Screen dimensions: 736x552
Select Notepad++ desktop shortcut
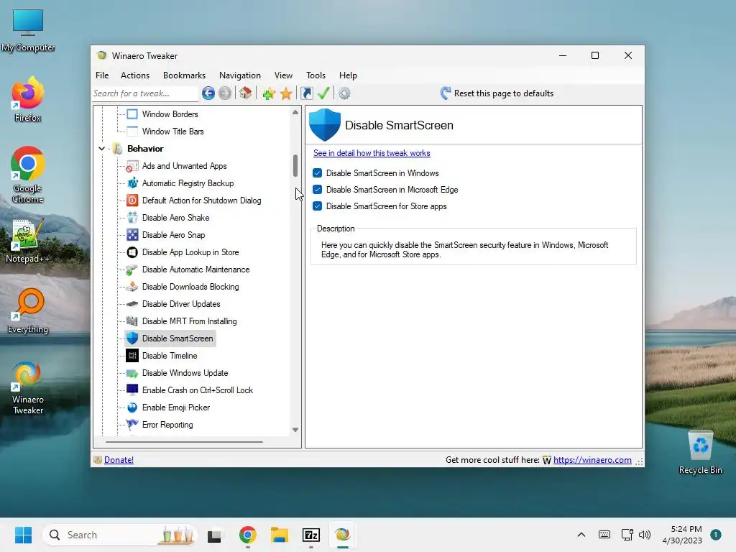pos(28,240)
